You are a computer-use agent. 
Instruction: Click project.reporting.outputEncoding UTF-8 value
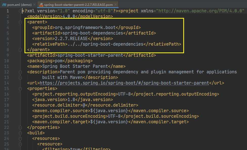pyautogui.click(x=124, y=94)
